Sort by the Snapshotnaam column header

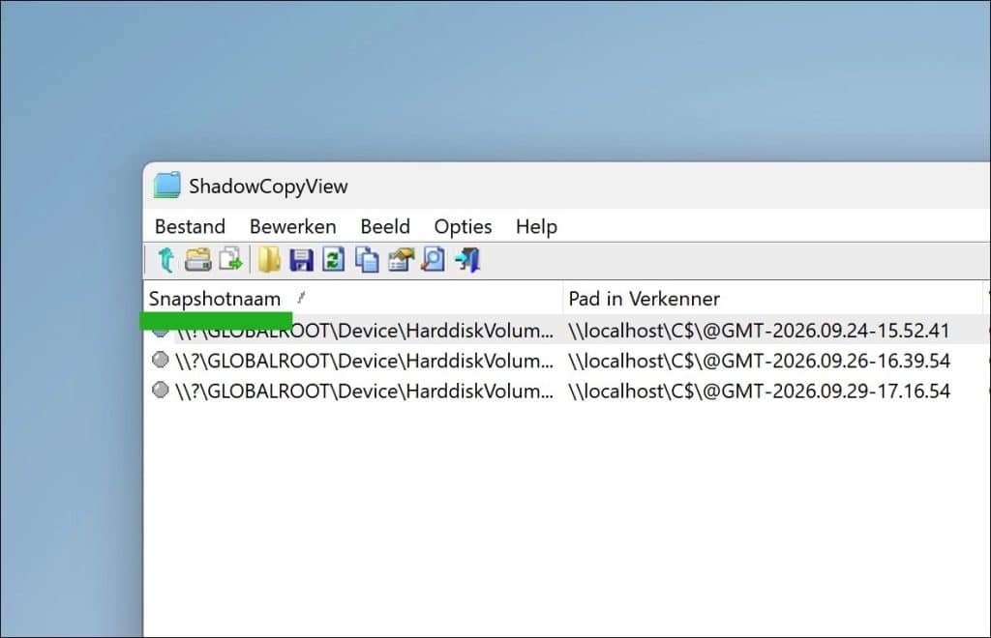coord(353,299)
